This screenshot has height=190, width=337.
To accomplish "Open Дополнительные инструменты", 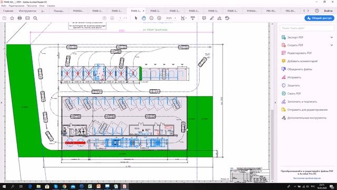I will point(304,118).
